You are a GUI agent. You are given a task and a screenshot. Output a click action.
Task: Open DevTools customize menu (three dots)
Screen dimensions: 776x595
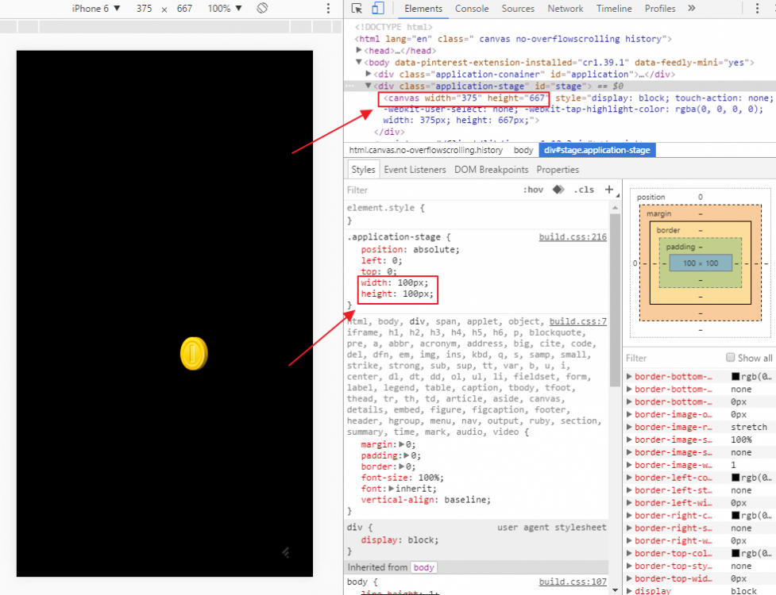[757, 9]
